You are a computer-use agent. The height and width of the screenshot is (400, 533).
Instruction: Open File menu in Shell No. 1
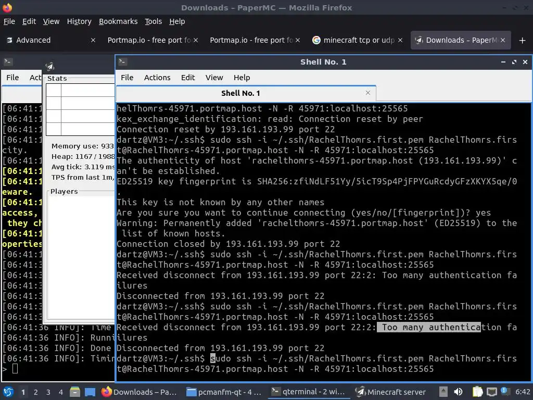pyautogui.click(x=127, y=78)
